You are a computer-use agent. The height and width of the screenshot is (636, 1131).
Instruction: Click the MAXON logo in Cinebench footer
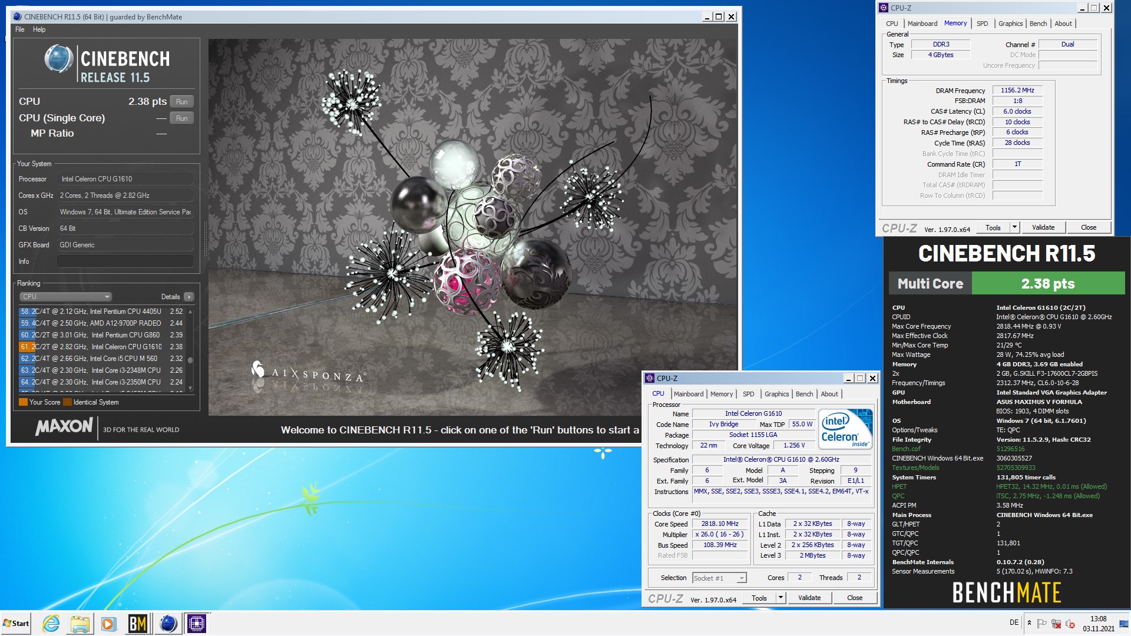[x=64, y=427]
